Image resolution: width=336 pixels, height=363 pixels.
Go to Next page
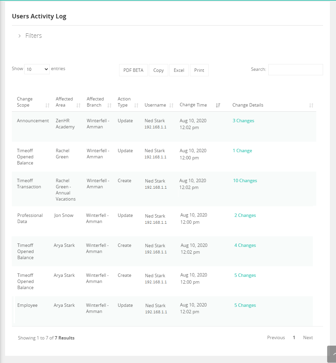tap(308, 338)
